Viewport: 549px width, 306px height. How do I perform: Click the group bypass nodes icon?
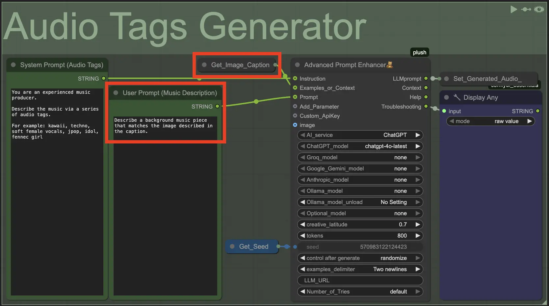click(526, 9)
